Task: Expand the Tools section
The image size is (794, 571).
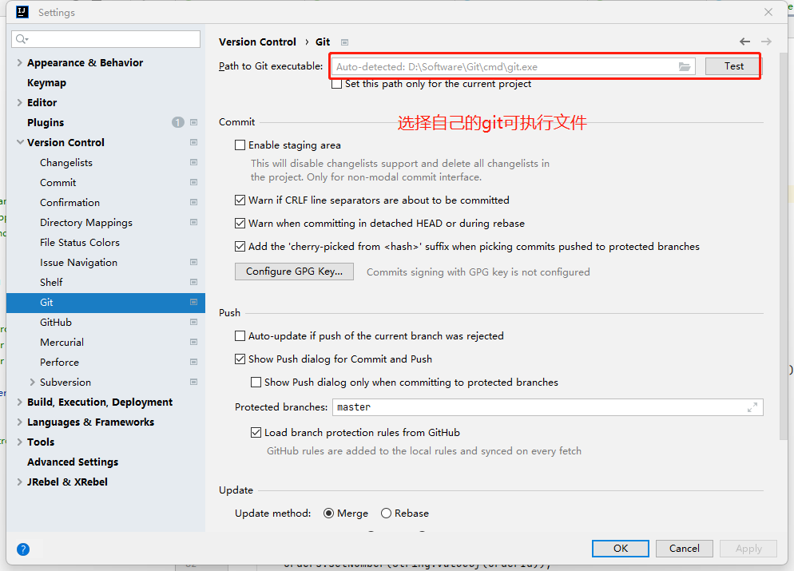Action: [x=20, y=442]
